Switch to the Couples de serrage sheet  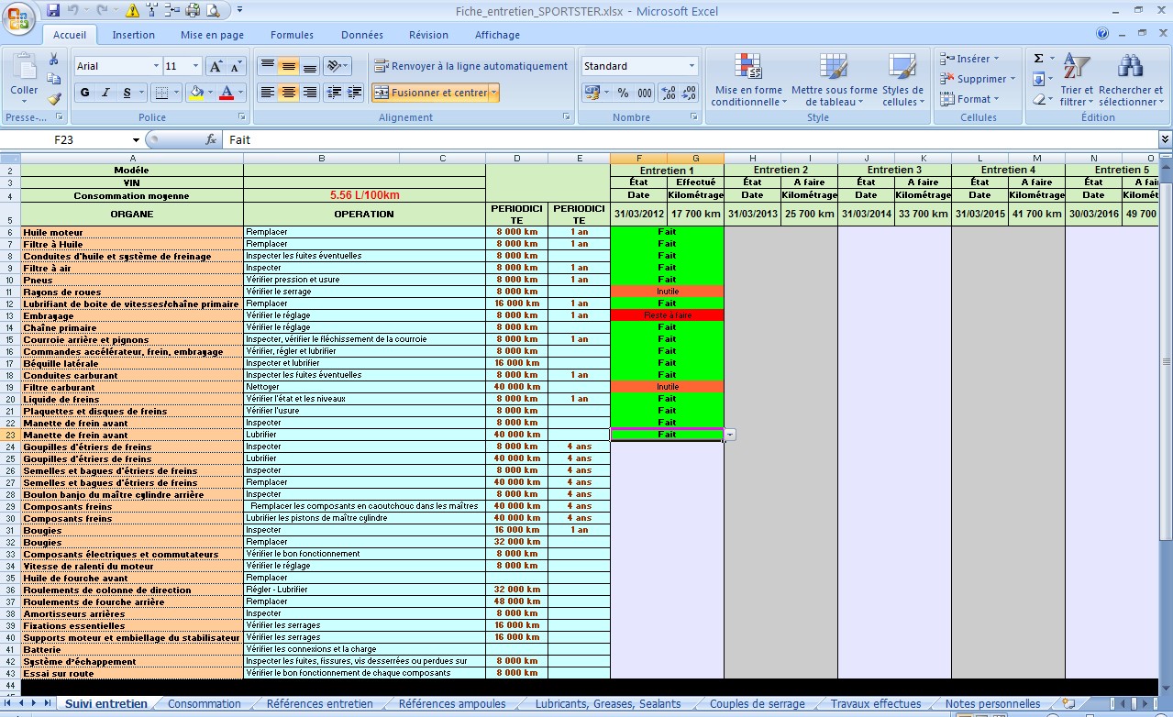click(758, 704)
